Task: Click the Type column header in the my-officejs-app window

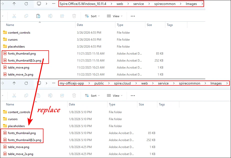Action: click(112, 104)
